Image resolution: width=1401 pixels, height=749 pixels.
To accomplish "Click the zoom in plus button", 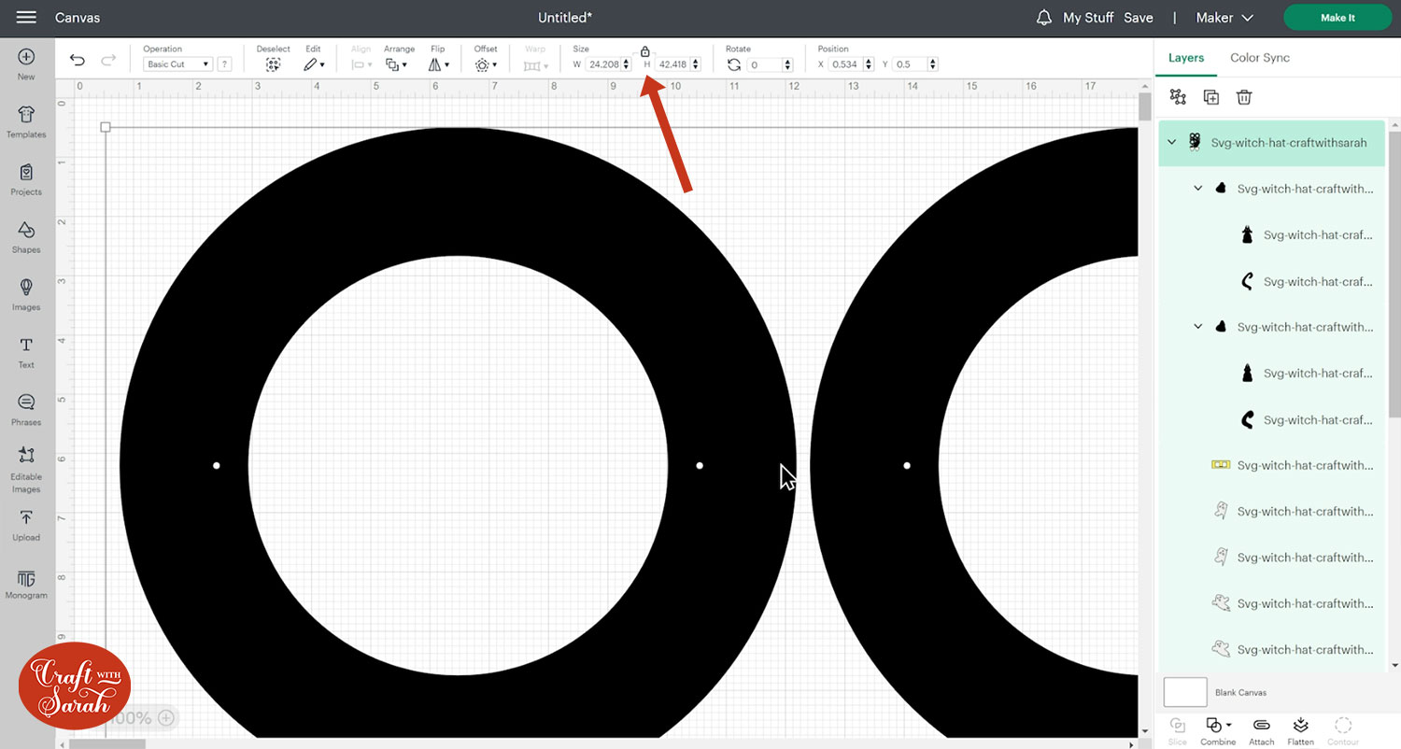I will (165, 717).
